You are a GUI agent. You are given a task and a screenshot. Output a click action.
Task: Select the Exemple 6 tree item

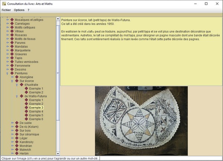click(36, 119)
